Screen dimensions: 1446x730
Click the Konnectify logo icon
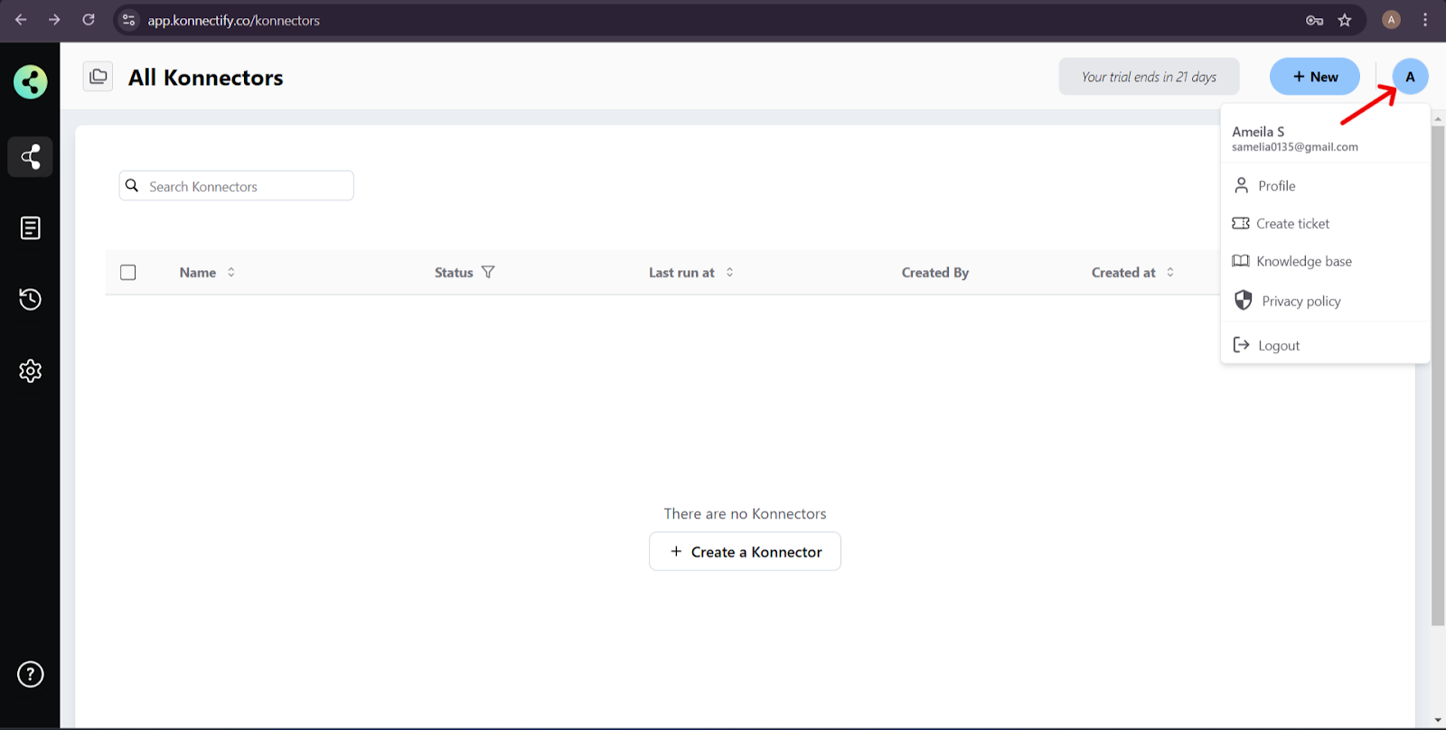tap(31, 82)
